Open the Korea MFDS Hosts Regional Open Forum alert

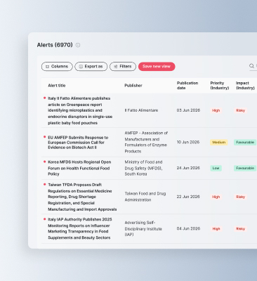coord(79,168)
